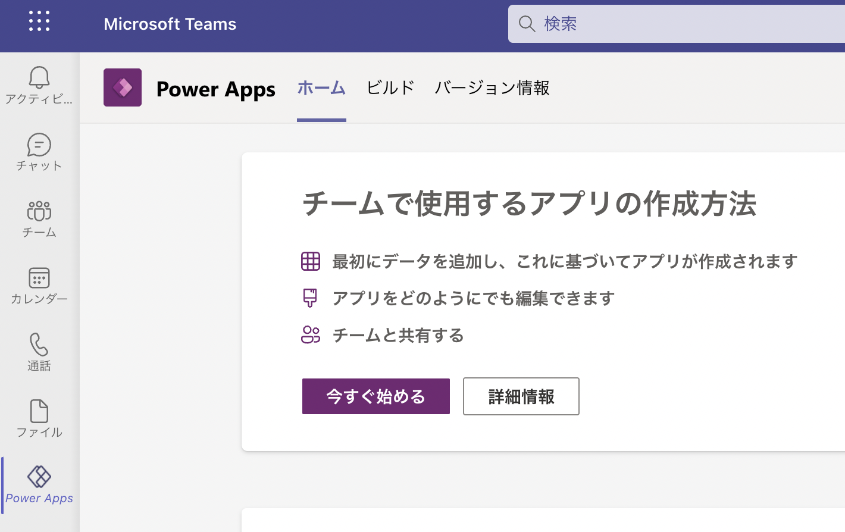This screenshot has height=532, width=845.
Task: Click text 最初にデータを追加し、これに基づいてアプリが作成されます
Action: click(x=565, y=261)
